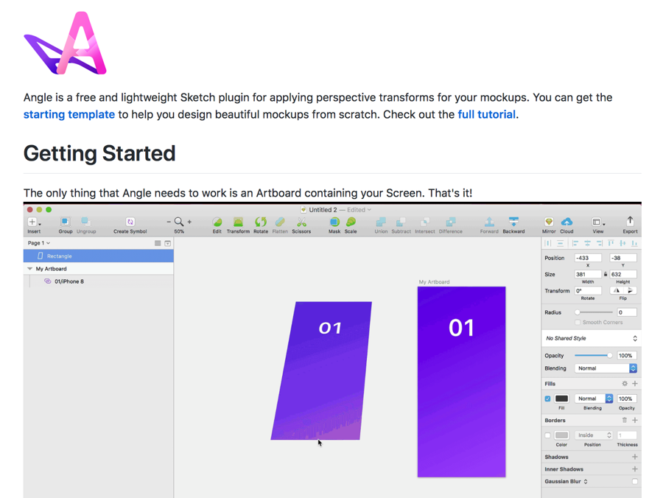
Task: Open the No Shared Style dropdown
Action: 591,338
